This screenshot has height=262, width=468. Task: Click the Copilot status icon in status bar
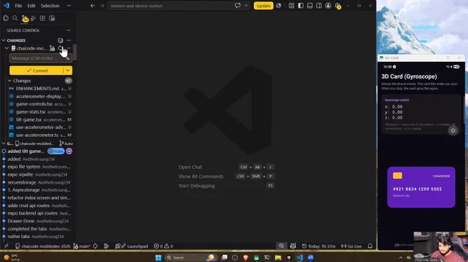point(293,246)
